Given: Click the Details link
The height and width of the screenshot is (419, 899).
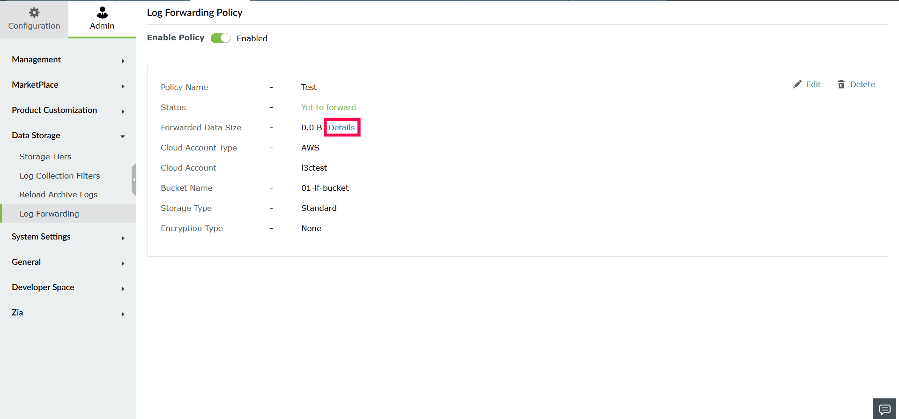Looking at the screenshot, I should [342, 127].
